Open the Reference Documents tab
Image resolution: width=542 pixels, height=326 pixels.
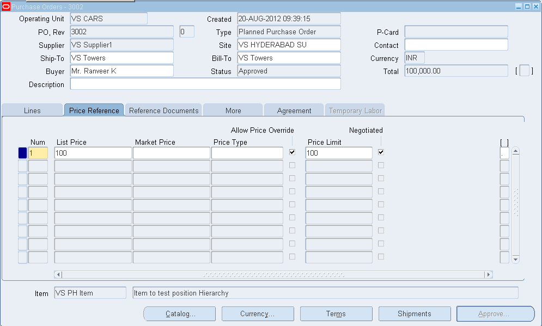(x=163, y=110)
